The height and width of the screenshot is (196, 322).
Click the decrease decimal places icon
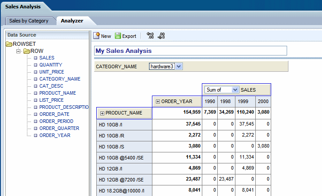point(161,36)
